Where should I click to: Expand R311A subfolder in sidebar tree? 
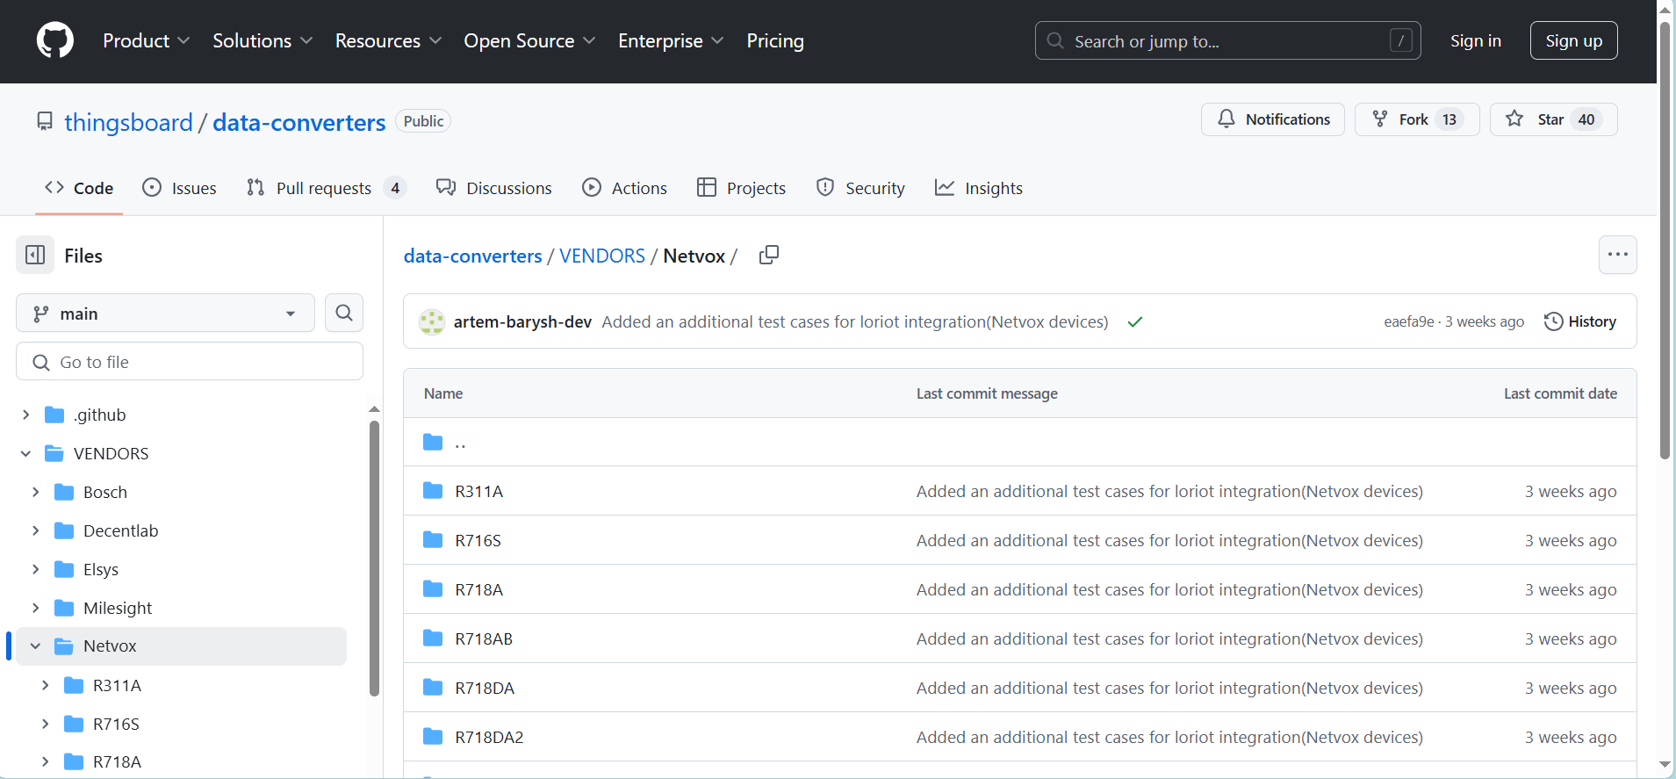(x=46, y=685)
